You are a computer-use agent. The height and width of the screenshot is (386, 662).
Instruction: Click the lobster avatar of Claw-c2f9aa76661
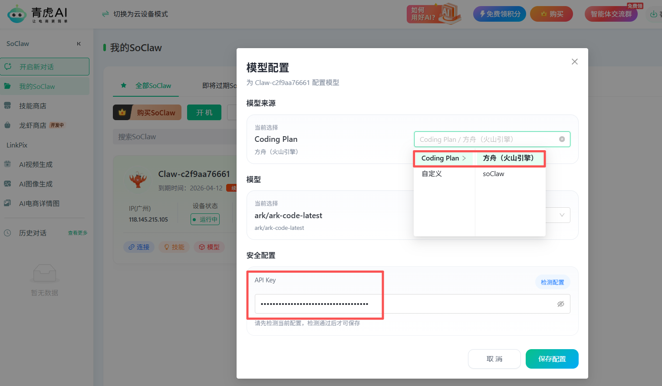point(138,179)
